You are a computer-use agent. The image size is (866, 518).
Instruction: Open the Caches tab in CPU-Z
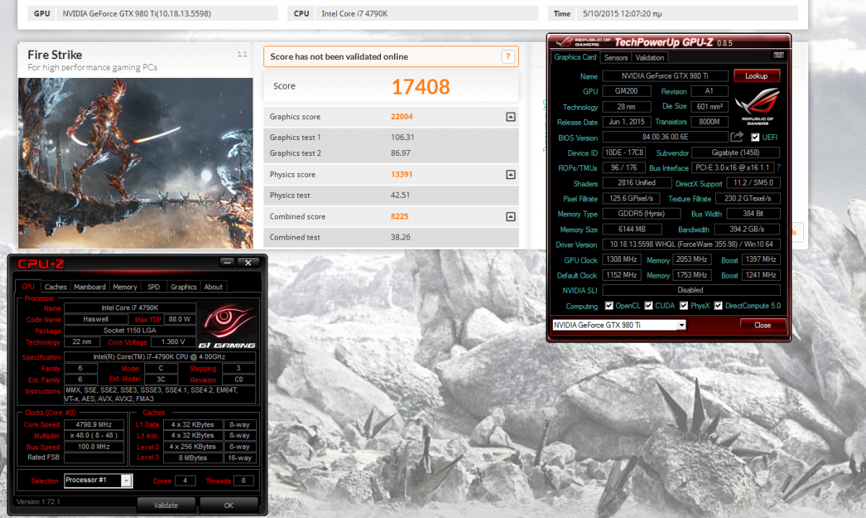[56, 286]
